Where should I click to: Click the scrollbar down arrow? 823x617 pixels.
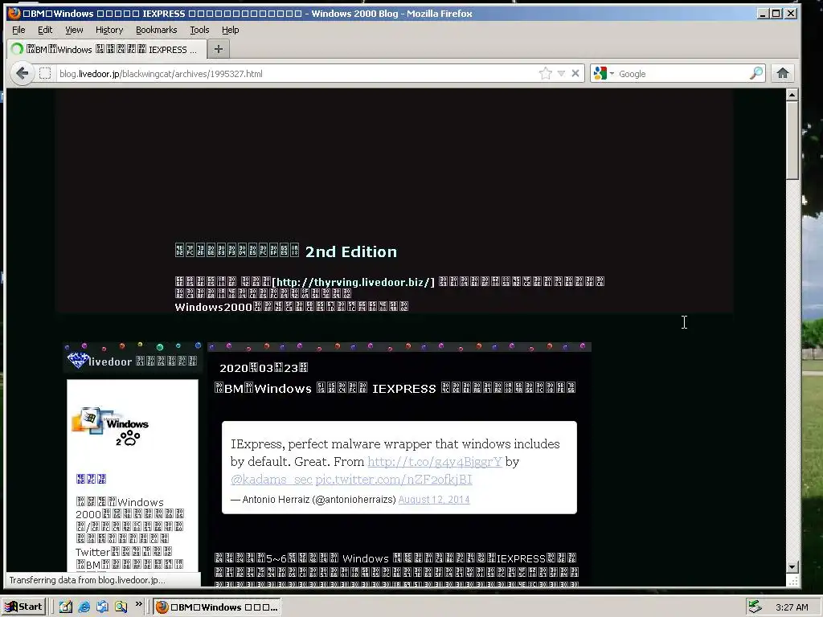(792, 567)
